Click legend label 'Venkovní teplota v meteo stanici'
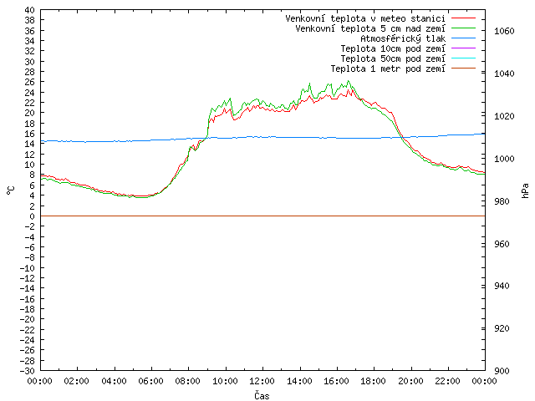Image resolution: width=535 pixels, height=401 pixels. 365,18
